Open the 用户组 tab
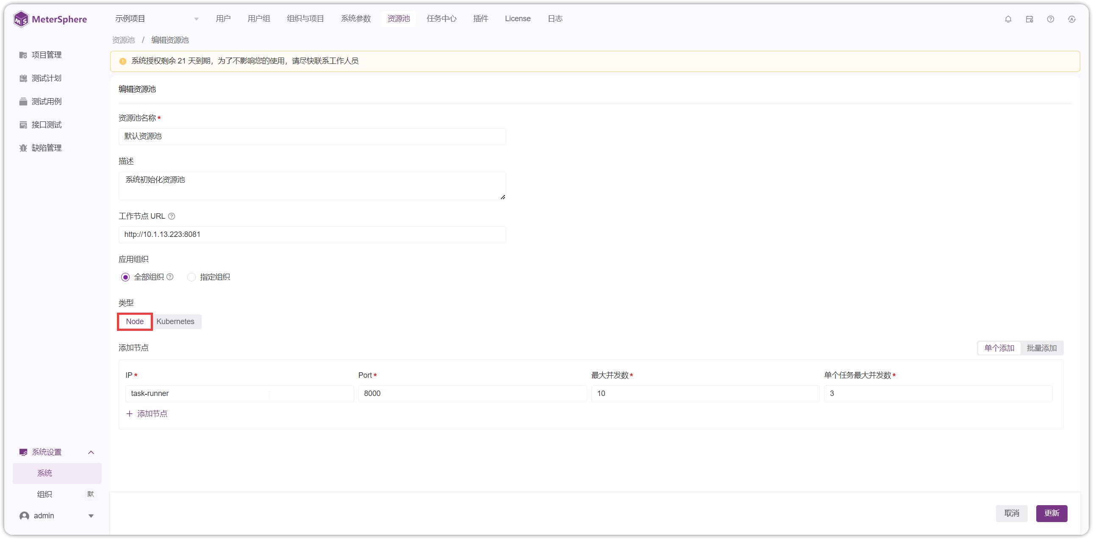The height and width of the screenshot is (539, 1093). pyautogui.click(x=259, y=19)
